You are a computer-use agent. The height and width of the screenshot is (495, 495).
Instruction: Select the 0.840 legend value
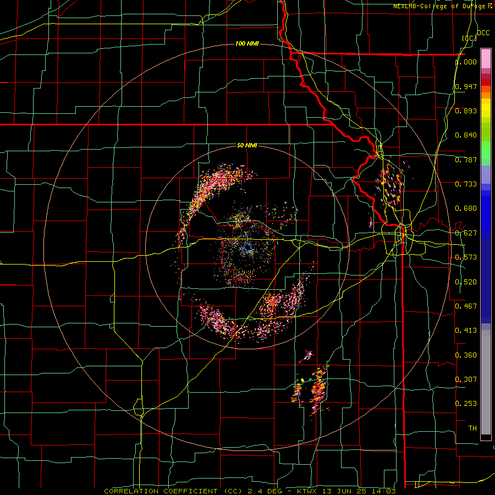point(466,135)
